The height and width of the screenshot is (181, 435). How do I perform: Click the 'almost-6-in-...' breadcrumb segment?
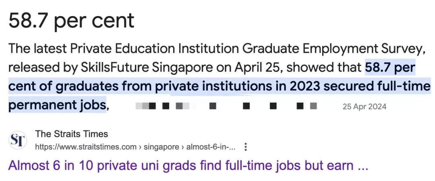(x=211, y=147)
